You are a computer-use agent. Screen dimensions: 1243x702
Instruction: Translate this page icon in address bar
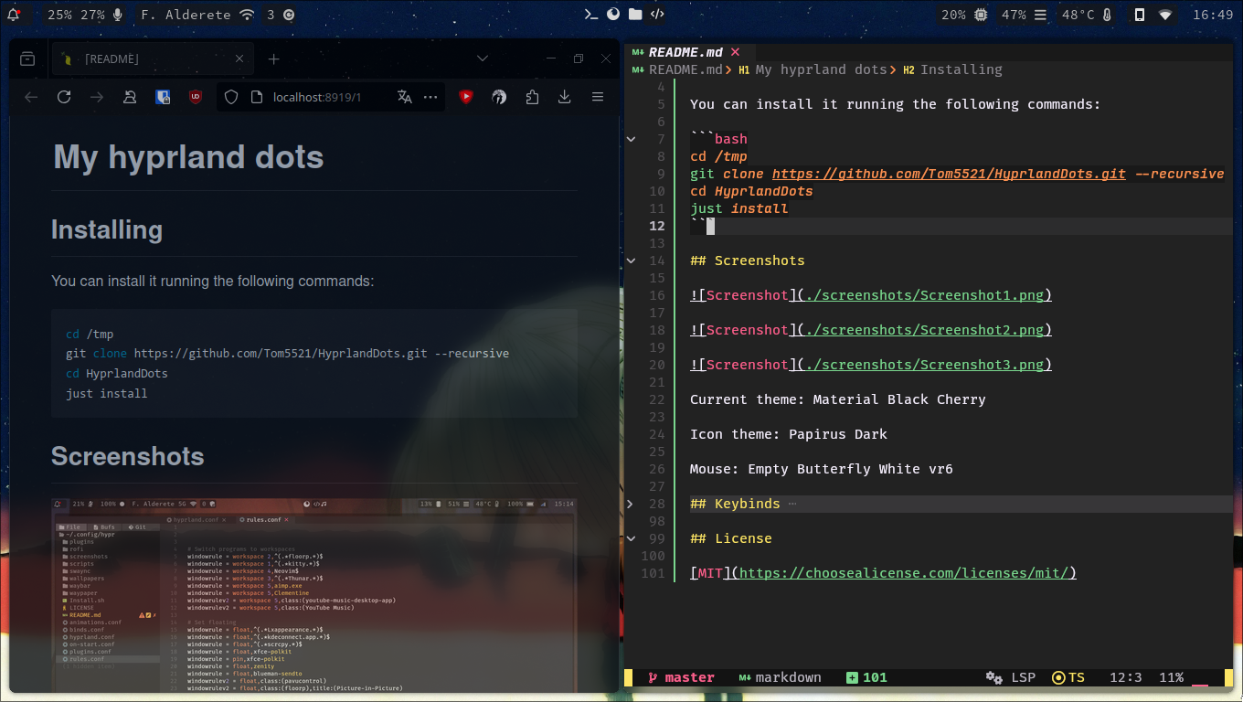(x=405, y=97)
